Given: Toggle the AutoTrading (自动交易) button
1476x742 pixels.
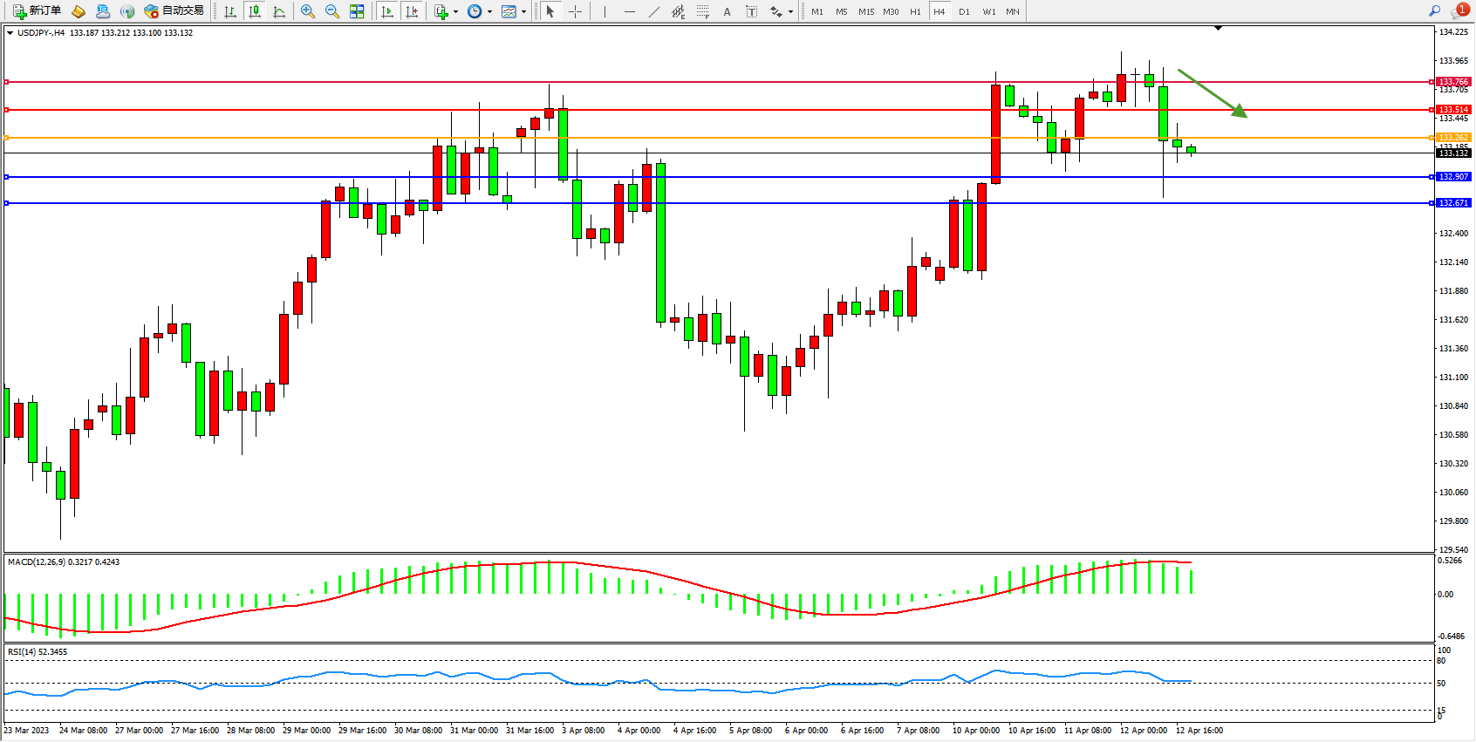Looking at the screenshot, I should pos(174,11).
